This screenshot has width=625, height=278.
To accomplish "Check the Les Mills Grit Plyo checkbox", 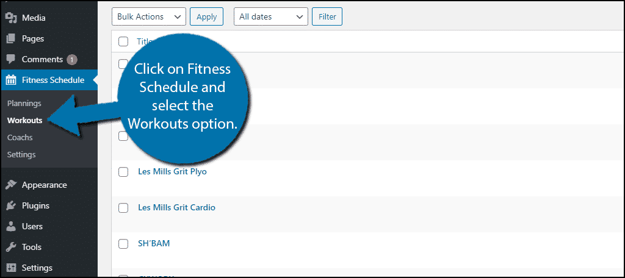I will 123,172.
